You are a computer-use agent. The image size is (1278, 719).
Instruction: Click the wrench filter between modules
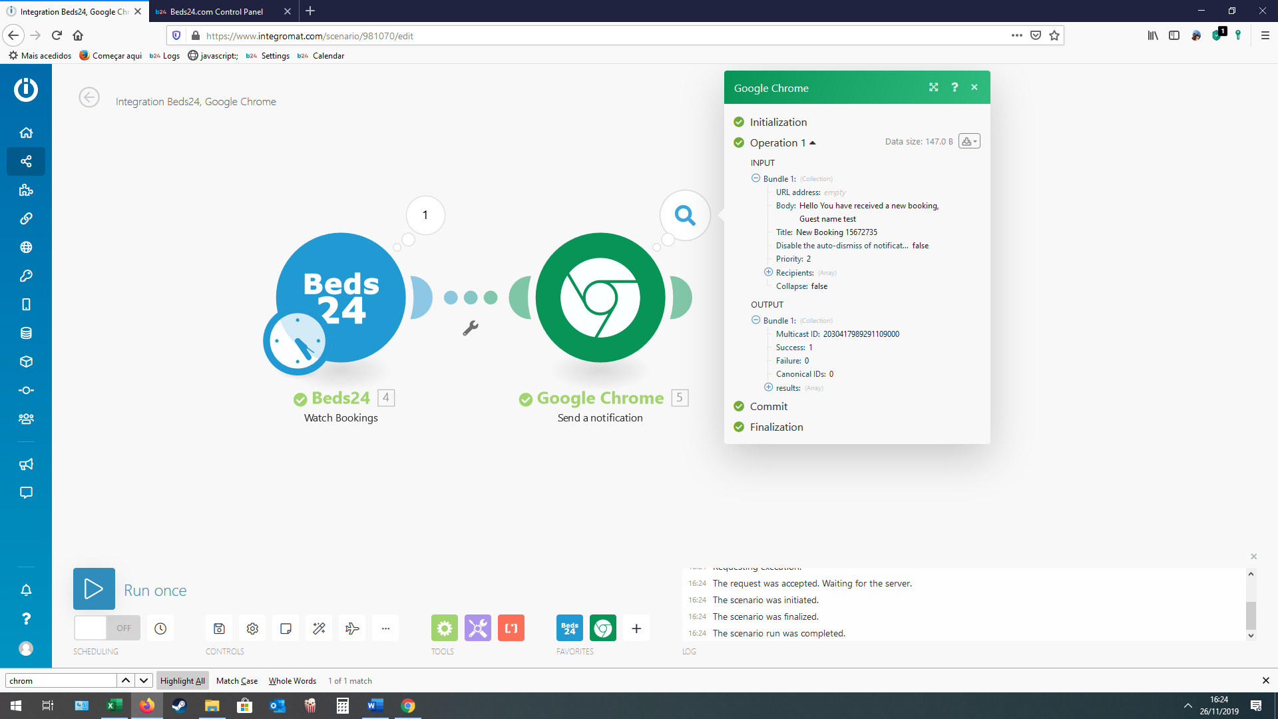[x=471, y=328]
